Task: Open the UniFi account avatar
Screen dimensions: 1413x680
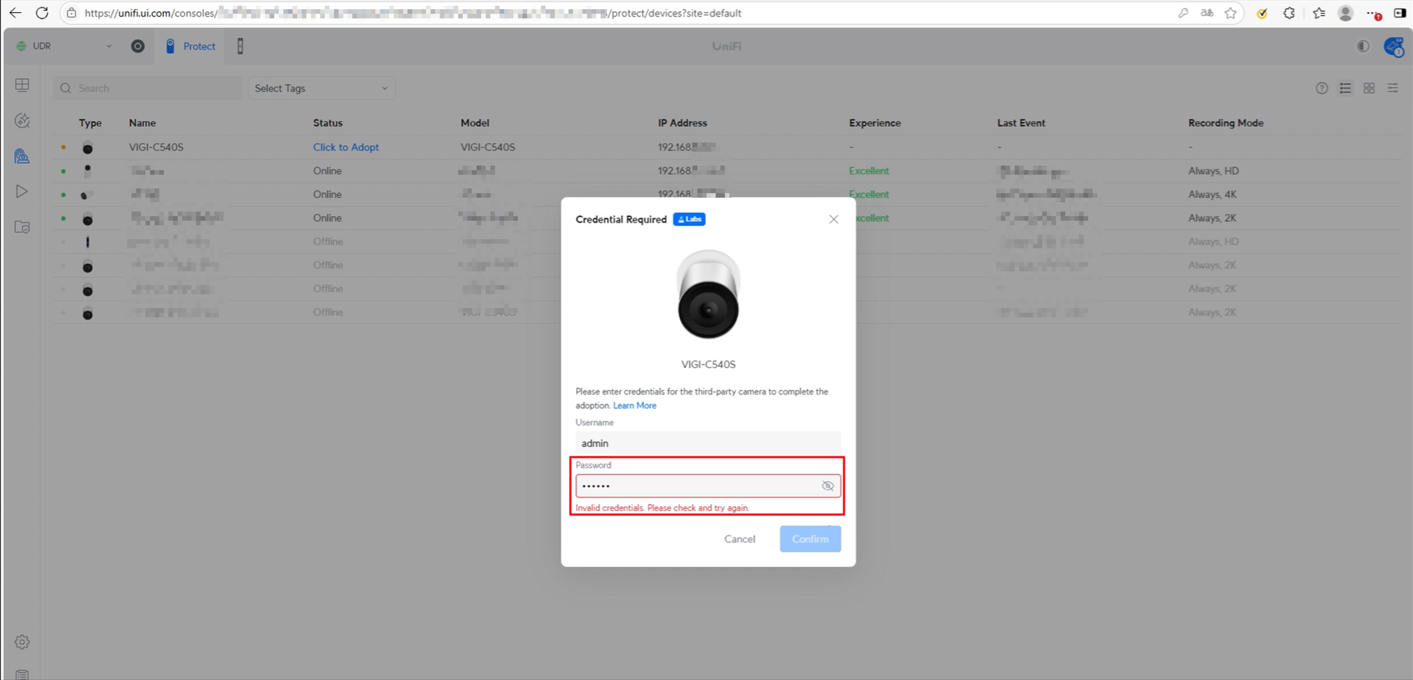Action: click(x=1394, y=47)
